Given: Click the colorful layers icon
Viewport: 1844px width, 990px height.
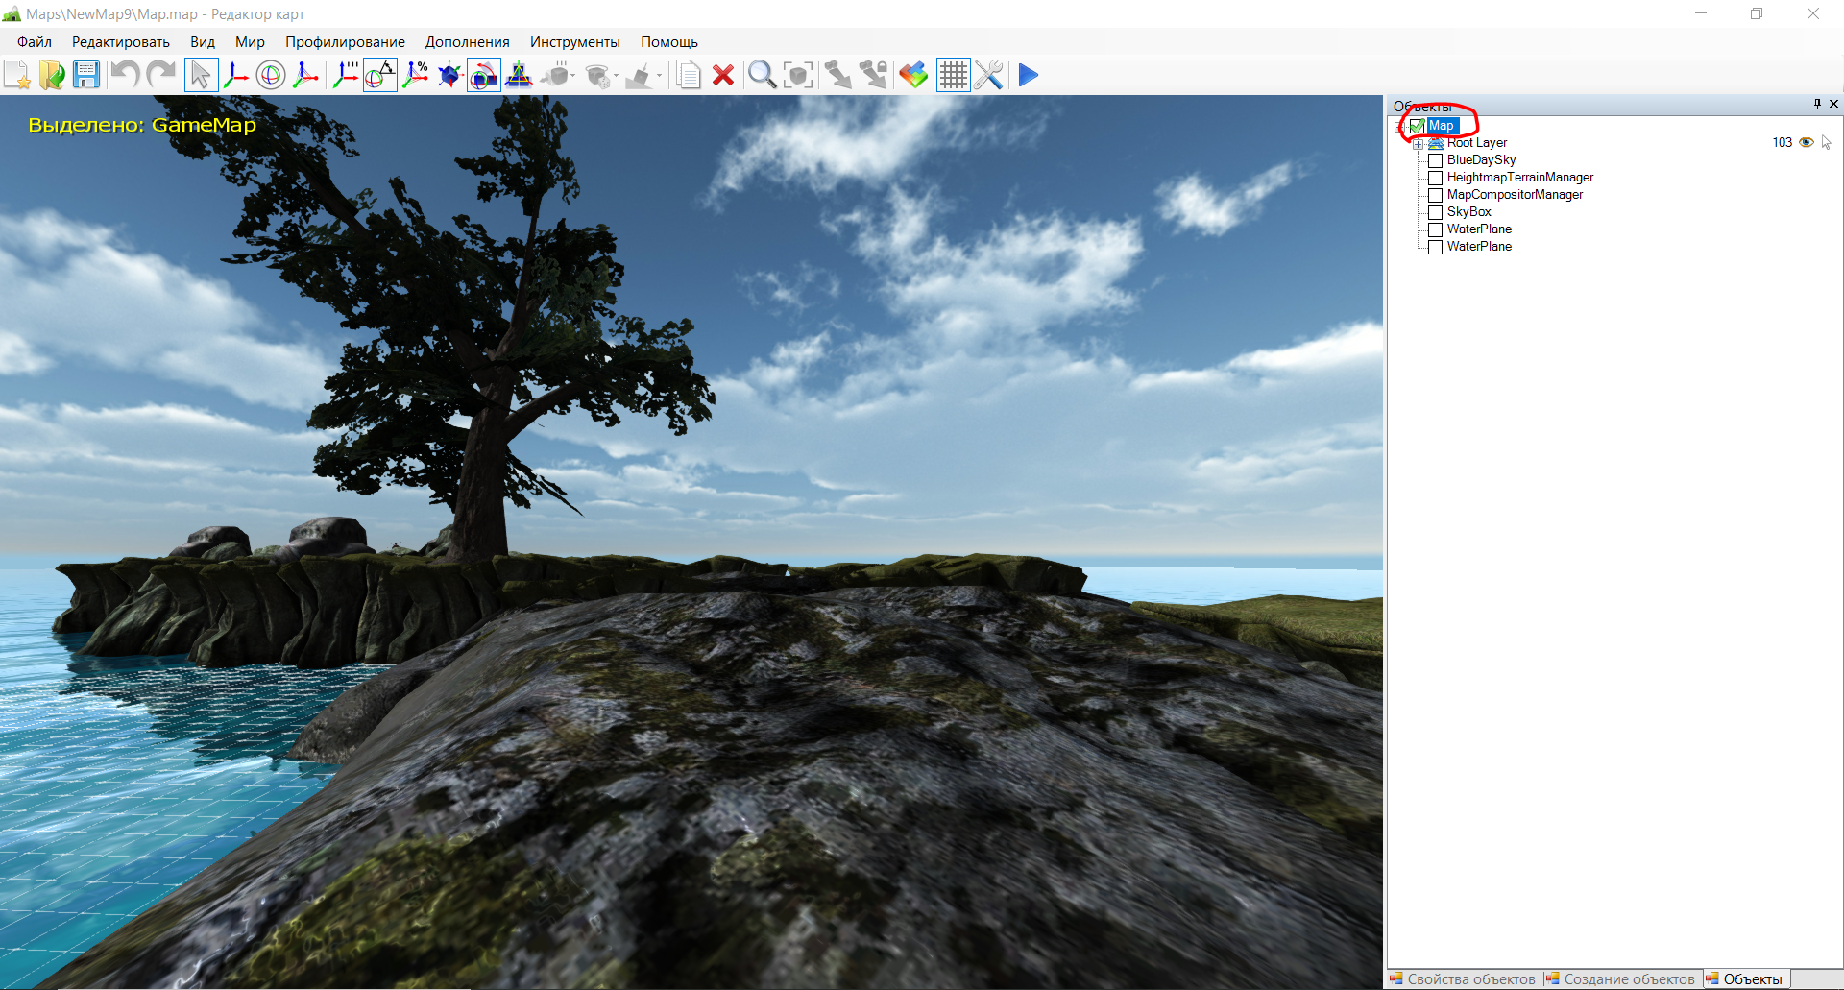Looking at the screenshot, I should 913,75.
